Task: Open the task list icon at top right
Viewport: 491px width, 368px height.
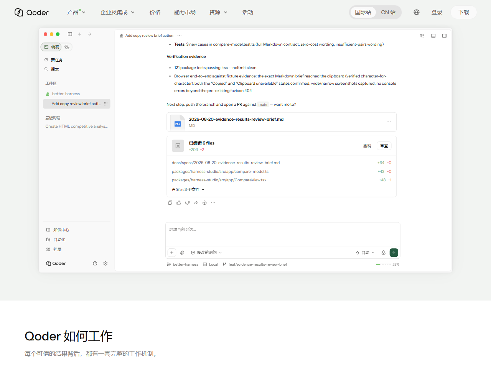Action: click(422, 36)
